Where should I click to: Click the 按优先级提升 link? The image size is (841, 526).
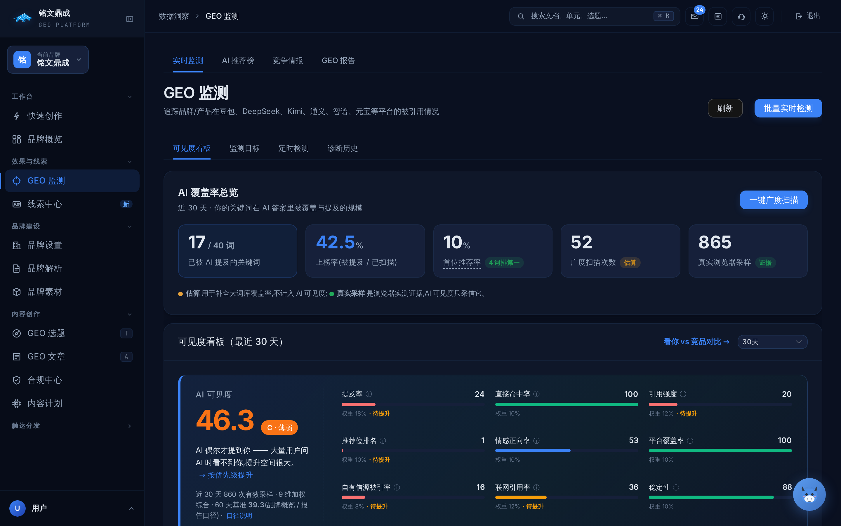(x=226, y=475)
